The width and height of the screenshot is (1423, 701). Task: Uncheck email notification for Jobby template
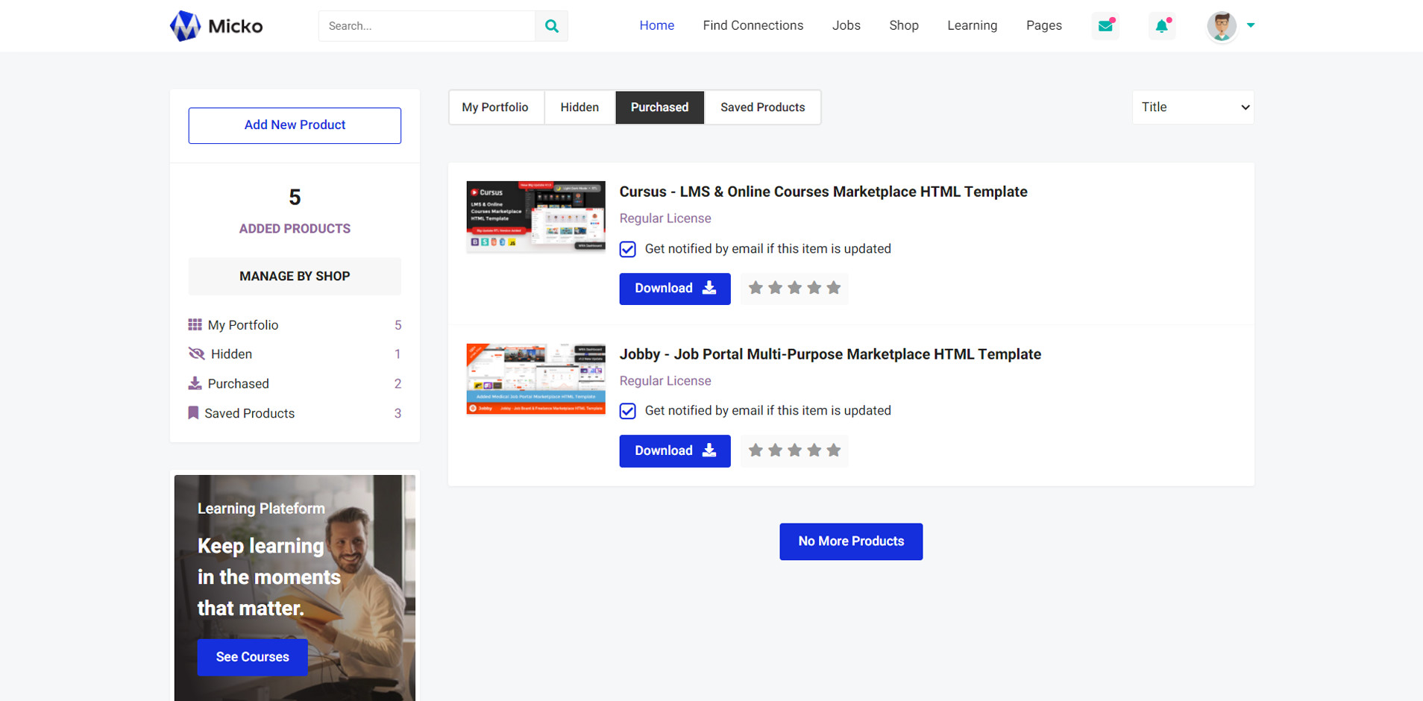click(628, 411)
